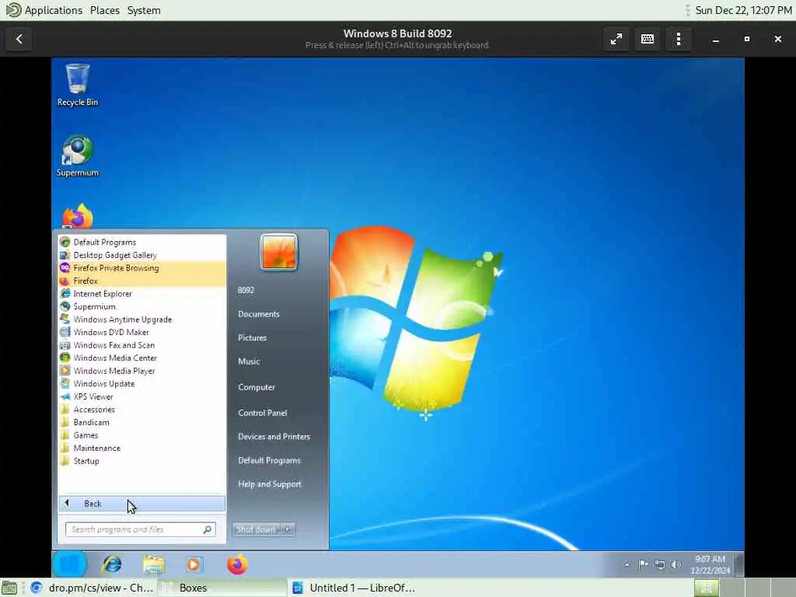Screen dimensions: 796x597
Task: Start Firefox from the program list
Action: coord(141,281)
